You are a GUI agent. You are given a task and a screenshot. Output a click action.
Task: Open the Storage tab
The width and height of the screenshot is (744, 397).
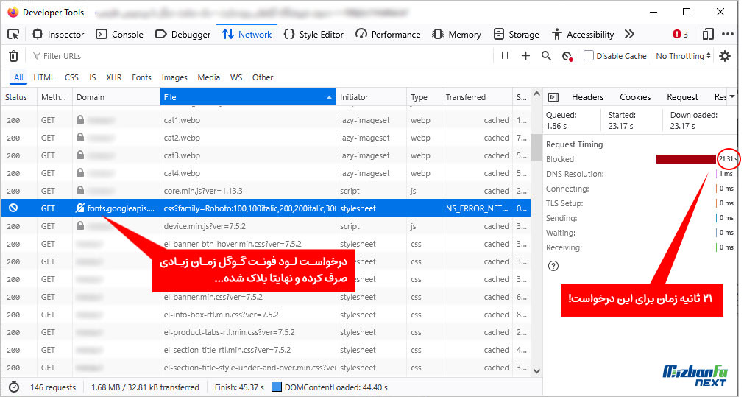pos(517,34)
